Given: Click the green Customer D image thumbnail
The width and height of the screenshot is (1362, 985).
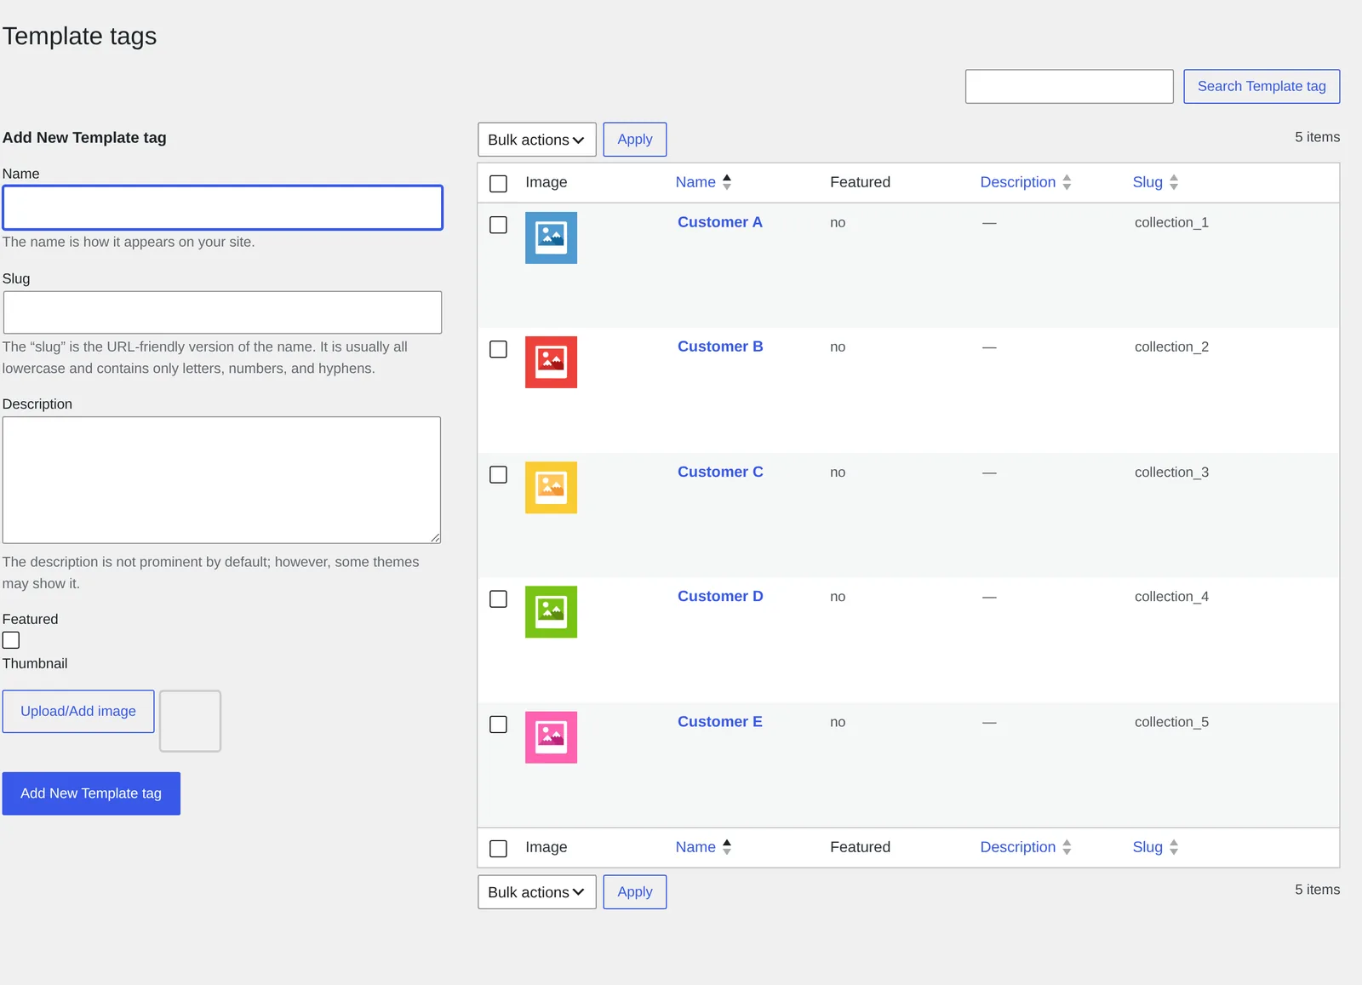Looking at the screenshot, I should (551, 611).
